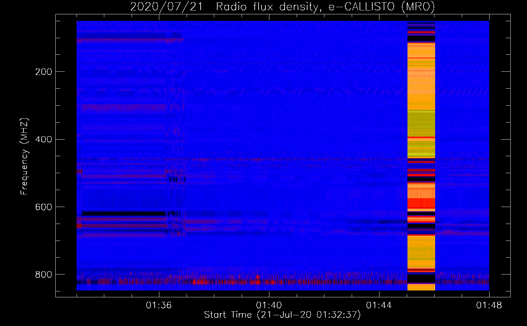Click the 400 frequency tick label
527x326 pixels.
44,140
